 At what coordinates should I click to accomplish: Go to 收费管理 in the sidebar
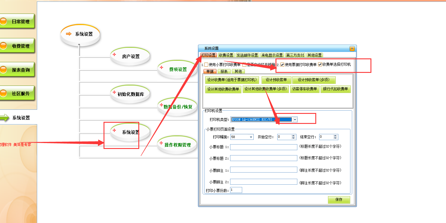click(x=18, y=46)
